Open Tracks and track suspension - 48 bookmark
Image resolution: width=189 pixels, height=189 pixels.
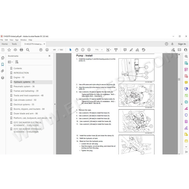click(28, 96)
